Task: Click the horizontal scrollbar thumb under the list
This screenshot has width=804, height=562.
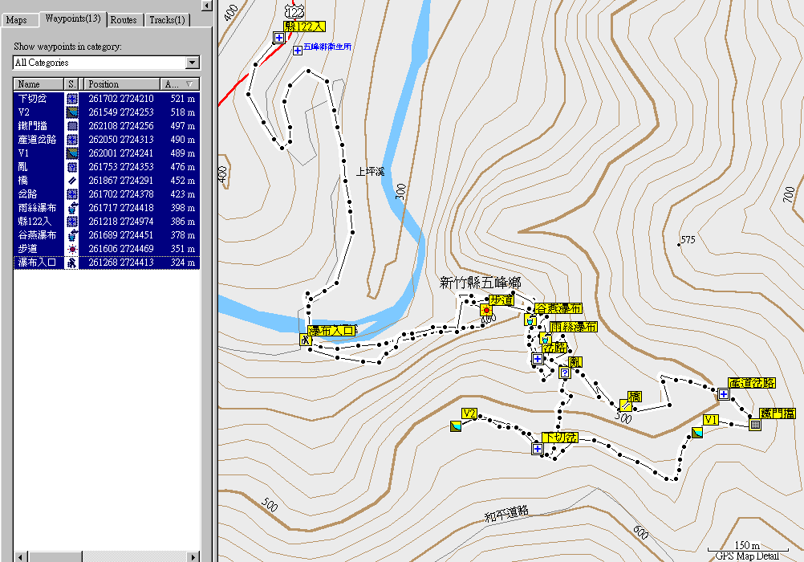Action: pyautogui.click(x=55, y=557)
